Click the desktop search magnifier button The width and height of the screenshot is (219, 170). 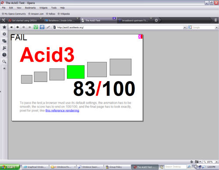pos(189,167)
